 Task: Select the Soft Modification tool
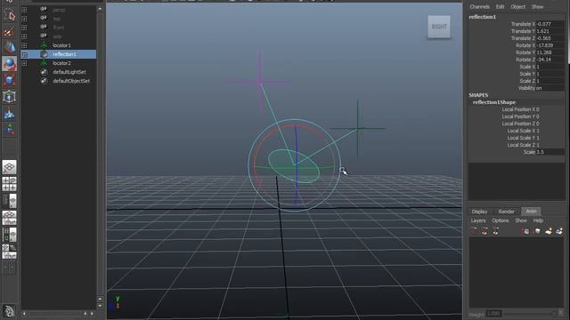[10, 114]
